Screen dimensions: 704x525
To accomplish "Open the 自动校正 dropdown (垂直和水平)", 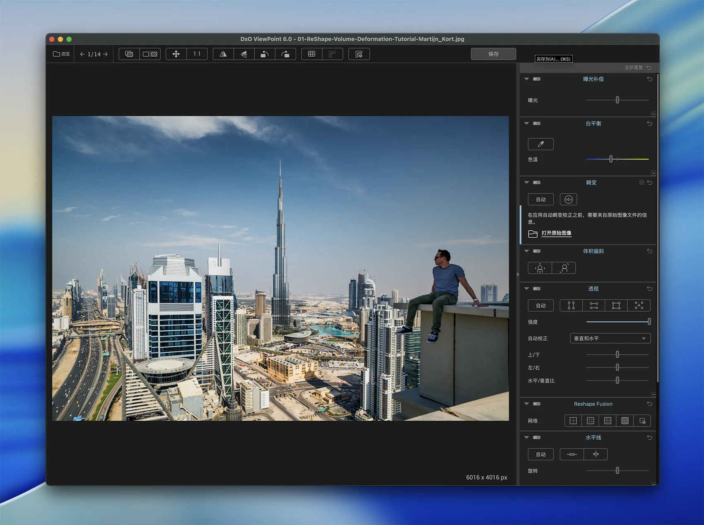I will [610, 338].
